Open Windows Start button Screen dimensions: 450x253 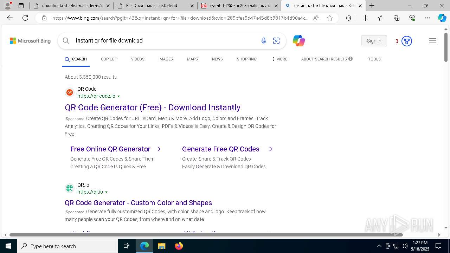(x=8, y=246)
